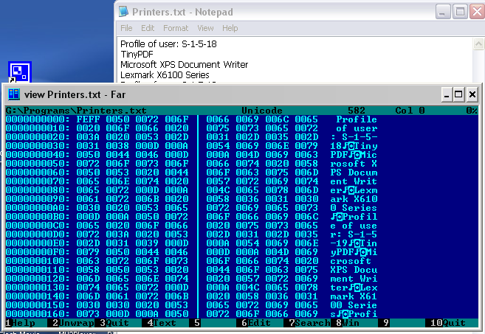Open the Edit menu in Notepad

(x=148, y=28)
